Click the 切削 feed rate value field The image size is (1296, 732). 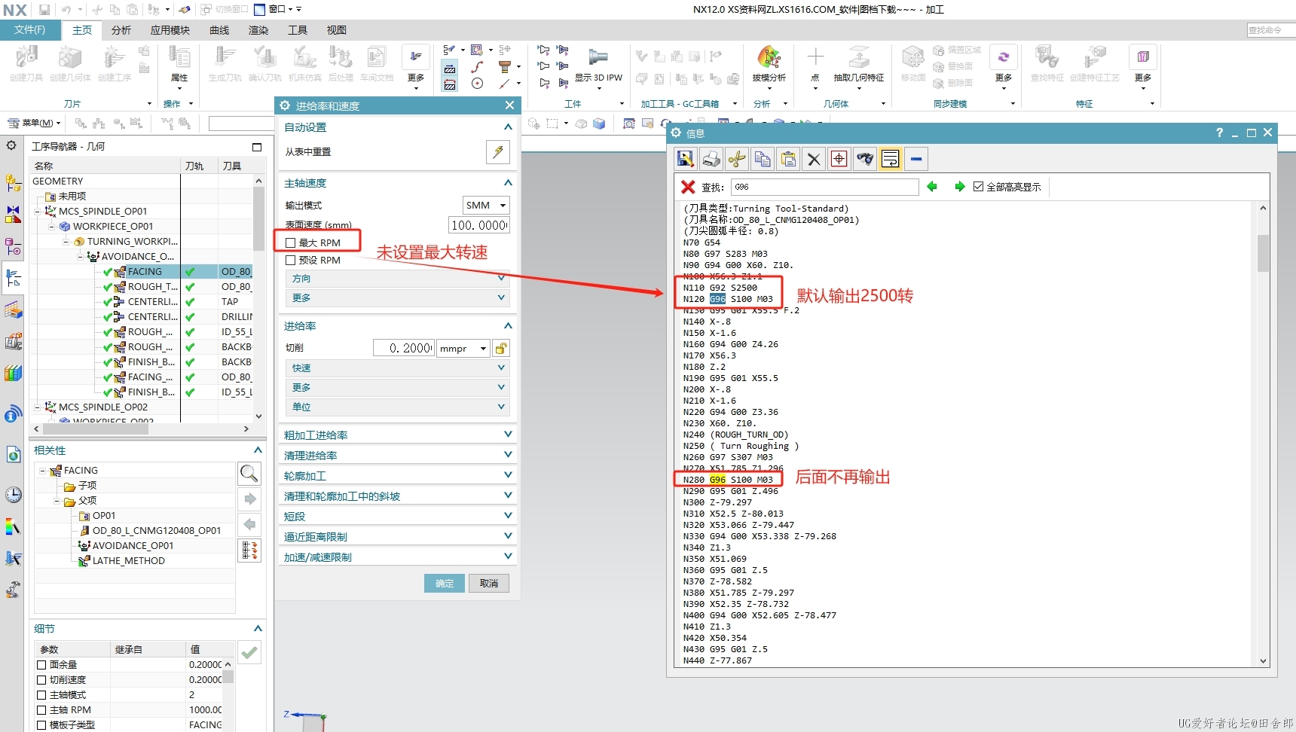404,348
